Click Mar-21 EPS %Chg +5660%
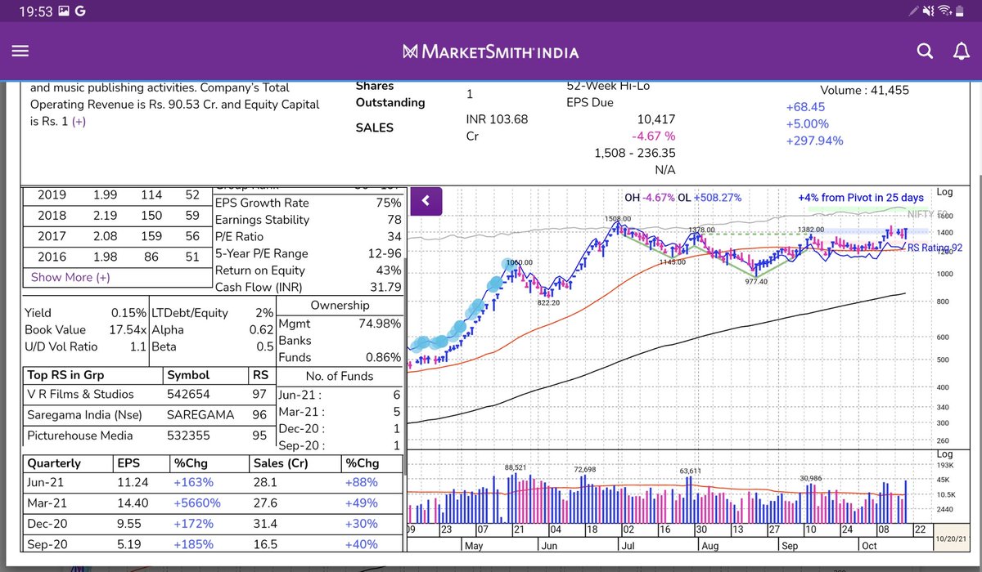 (x=196, y=503)
